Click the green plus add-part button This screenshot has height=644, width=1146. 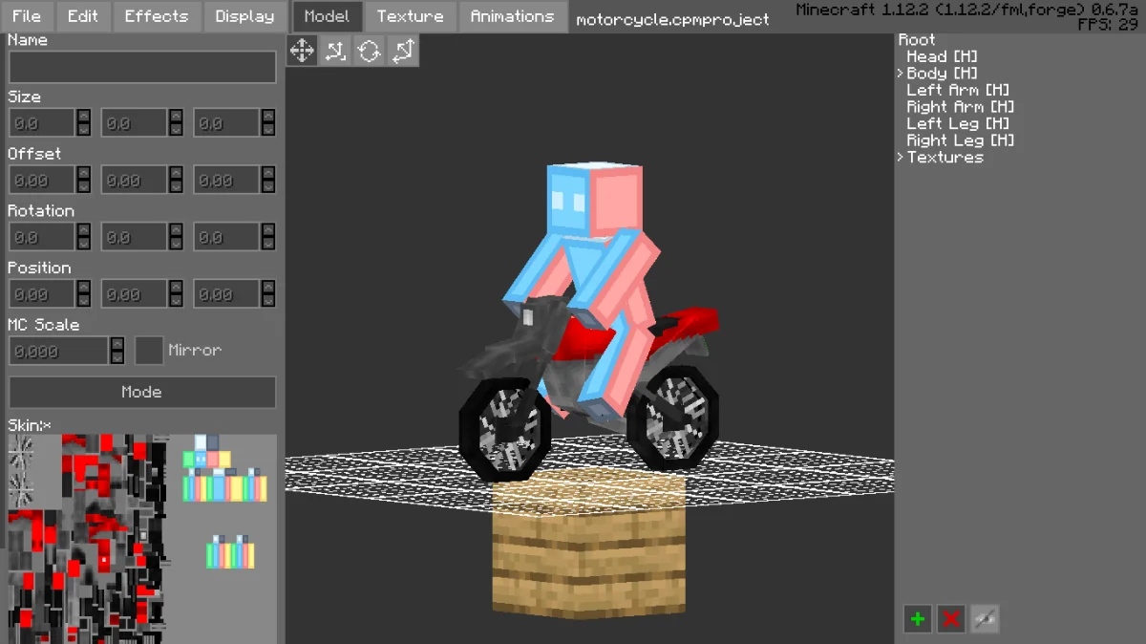tap(918, 619)
